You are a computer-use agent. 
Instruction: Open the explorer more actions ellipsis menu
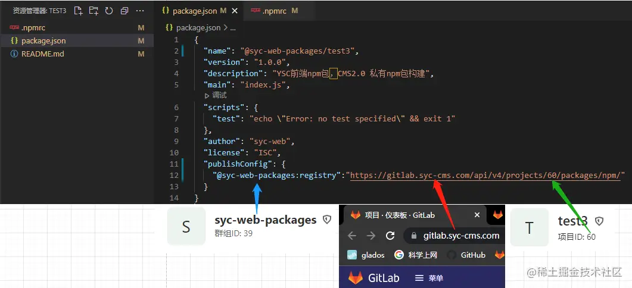(140, 11)
